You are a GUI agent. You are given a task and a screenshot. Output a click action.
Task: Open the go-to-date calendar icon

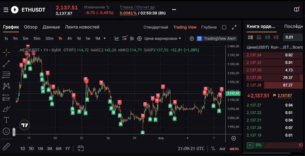(80, 148)
